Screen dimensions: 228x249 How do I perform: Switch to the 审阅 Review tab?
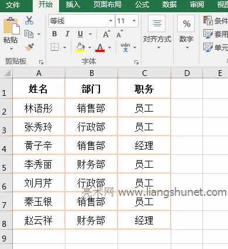coord(197,5)
